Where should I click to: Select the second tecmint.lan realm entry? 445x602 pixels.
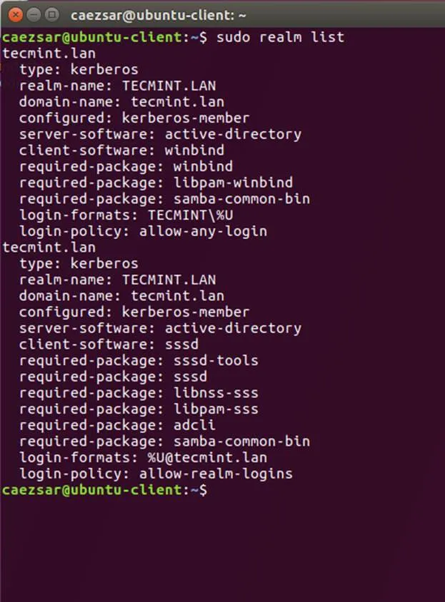click(47, 247)
